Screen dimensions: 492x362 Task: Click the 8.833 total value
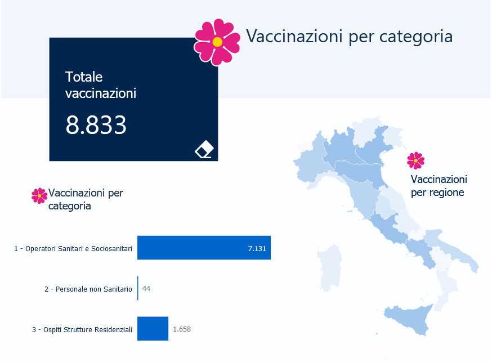coord(96,125)
